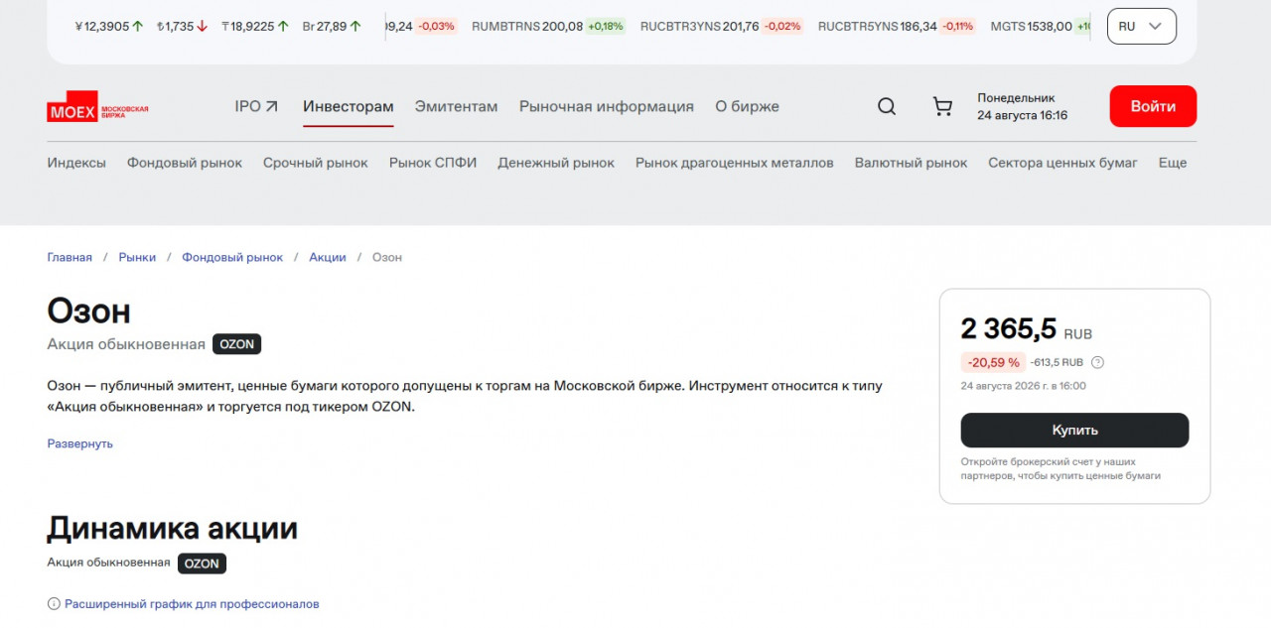The width and height of the screenshot is (1271, 628).
Task: Go to Индексы in the submenu
Action: (76, 163)
